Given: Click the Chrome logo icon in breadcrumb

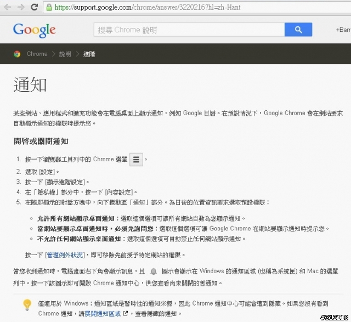Looking at the screenshot, I should coord(17,54).
